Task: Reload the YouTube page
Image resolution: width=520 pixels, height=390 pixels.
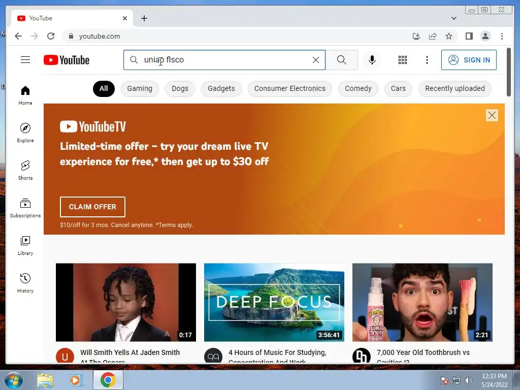Action: point(51,36)
